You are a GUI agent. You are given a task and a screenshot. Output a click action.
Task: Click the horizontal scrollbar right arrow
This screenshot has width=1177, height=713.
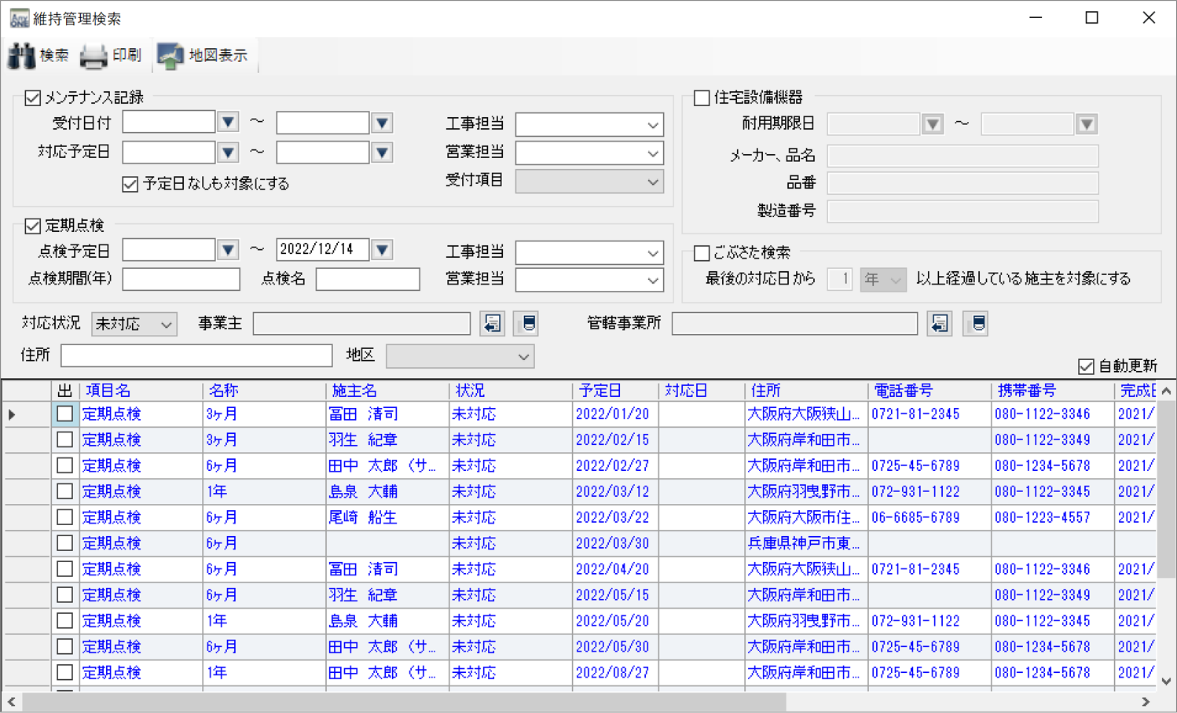(1146, 701)
